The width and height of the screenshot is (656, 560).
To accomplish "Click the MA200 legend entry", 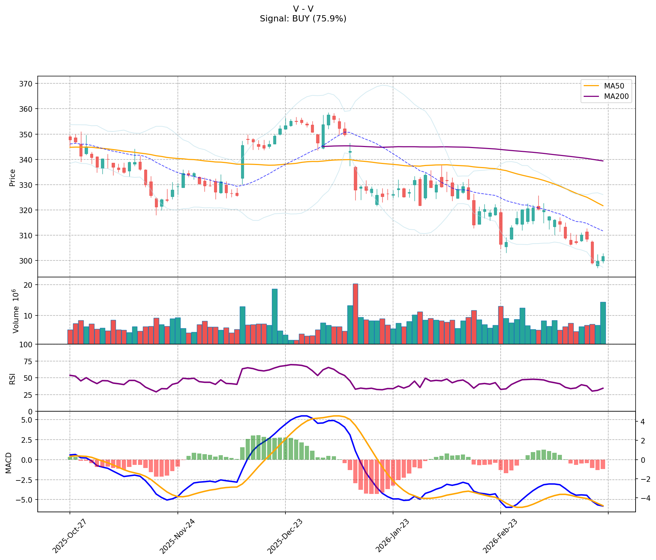I will [x=616, y=97].
